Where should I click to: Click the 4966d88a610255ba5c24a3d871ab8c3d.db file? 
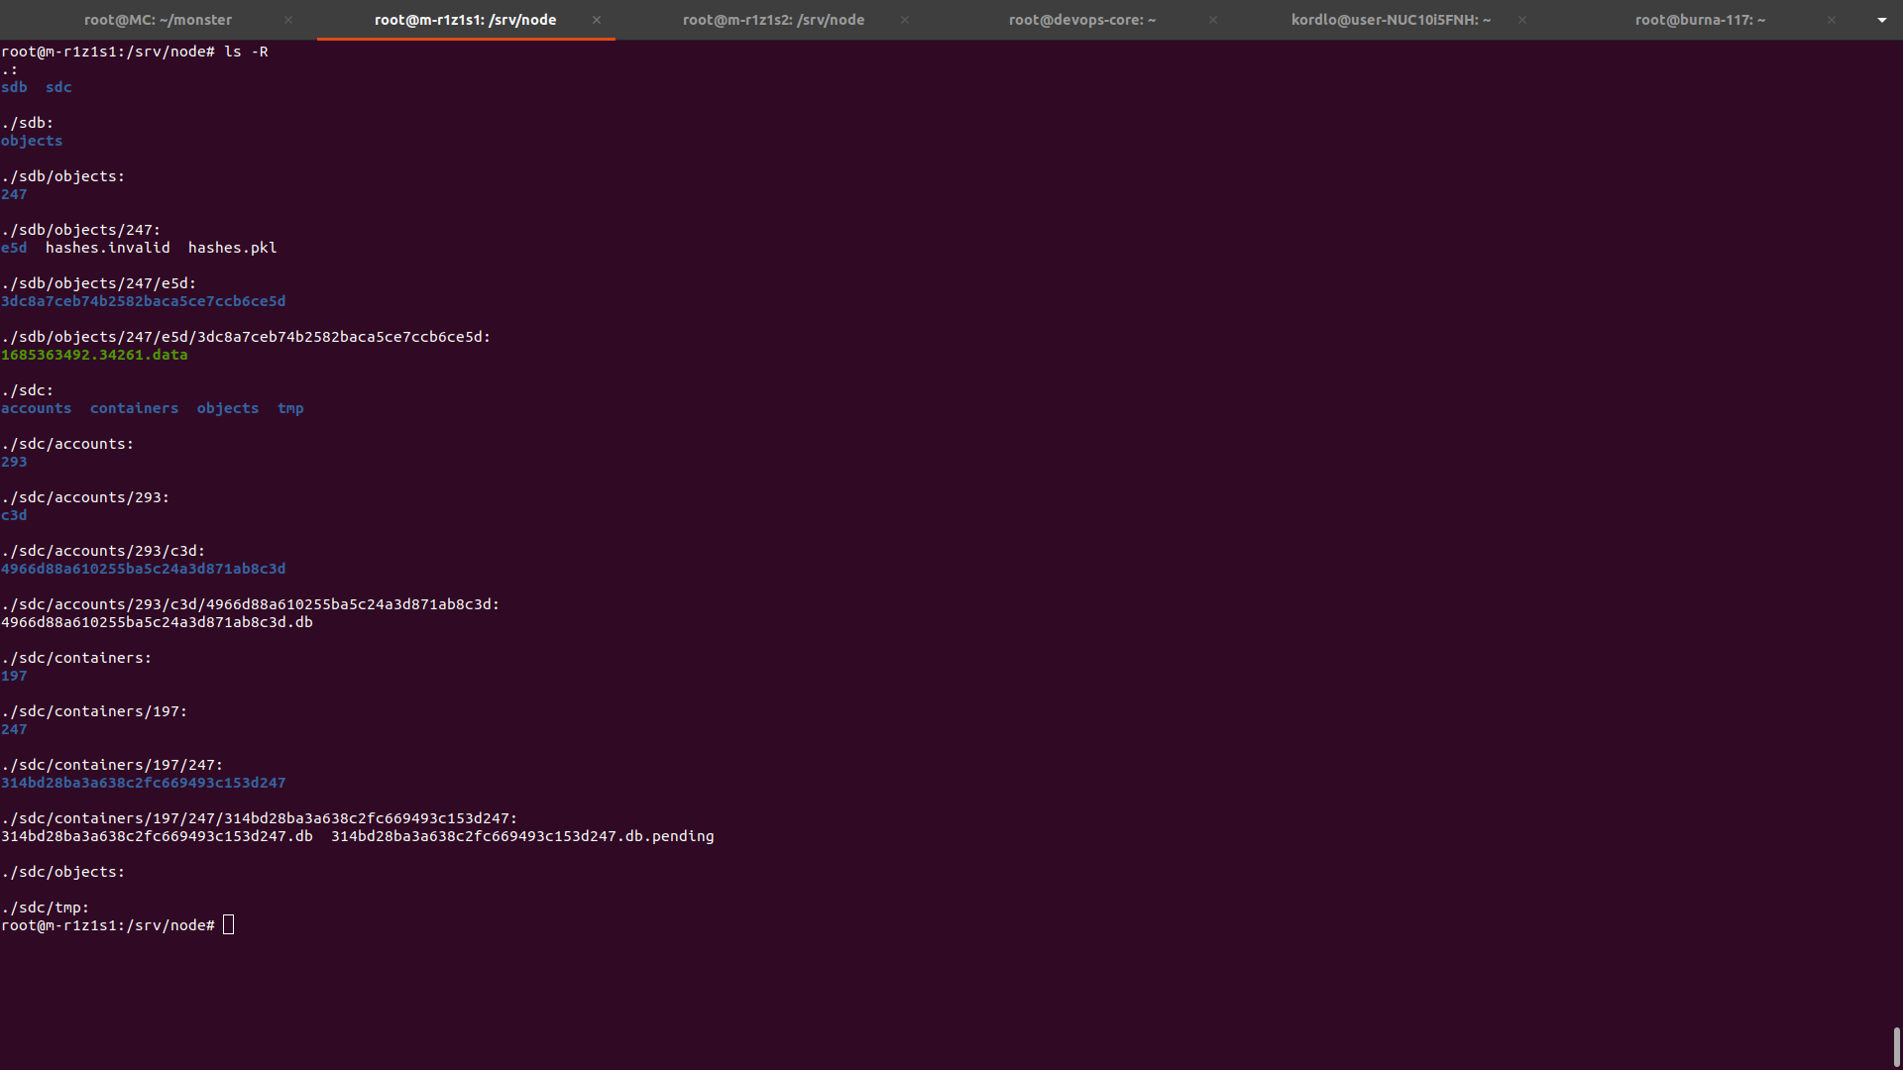[x=157, y=622]
